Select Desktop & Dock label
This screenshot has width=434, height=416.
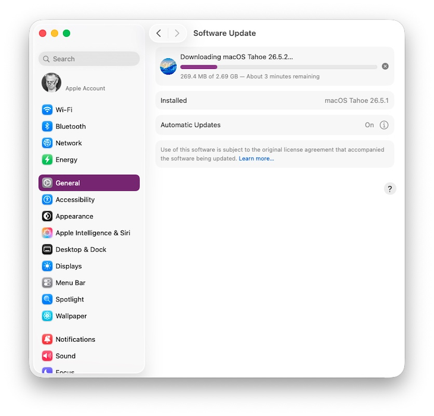point(81,250)
